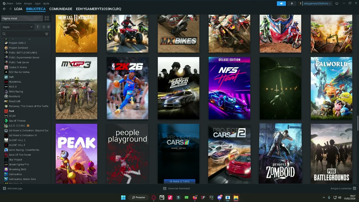Filter by recent activity clock icon
The image size is (359, 202).
coord(44,27)
